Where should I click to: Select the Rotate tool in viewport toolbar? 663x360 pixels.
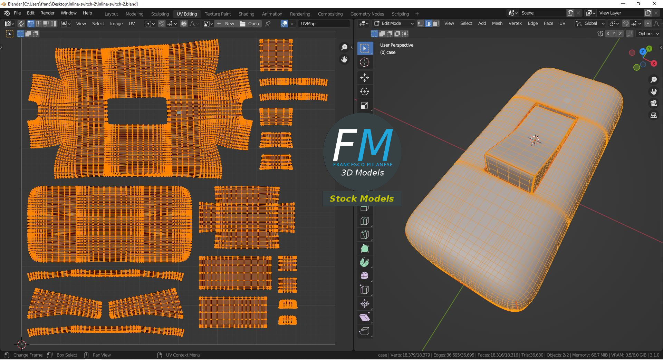point(365,91)
